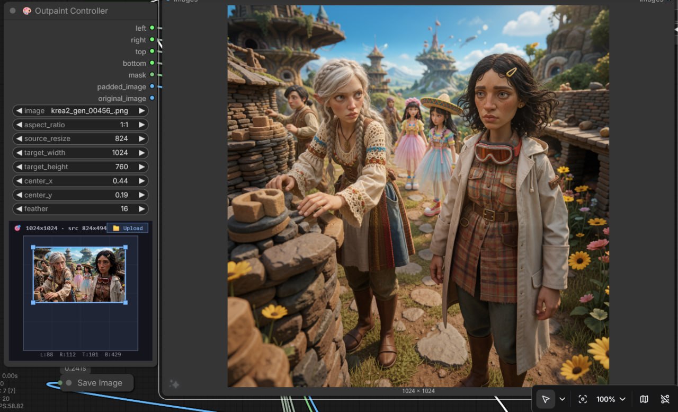678x412 pixels.
Task: Click the top-right corner handle of the thumbnail
Action: click(x=126, y=247)
